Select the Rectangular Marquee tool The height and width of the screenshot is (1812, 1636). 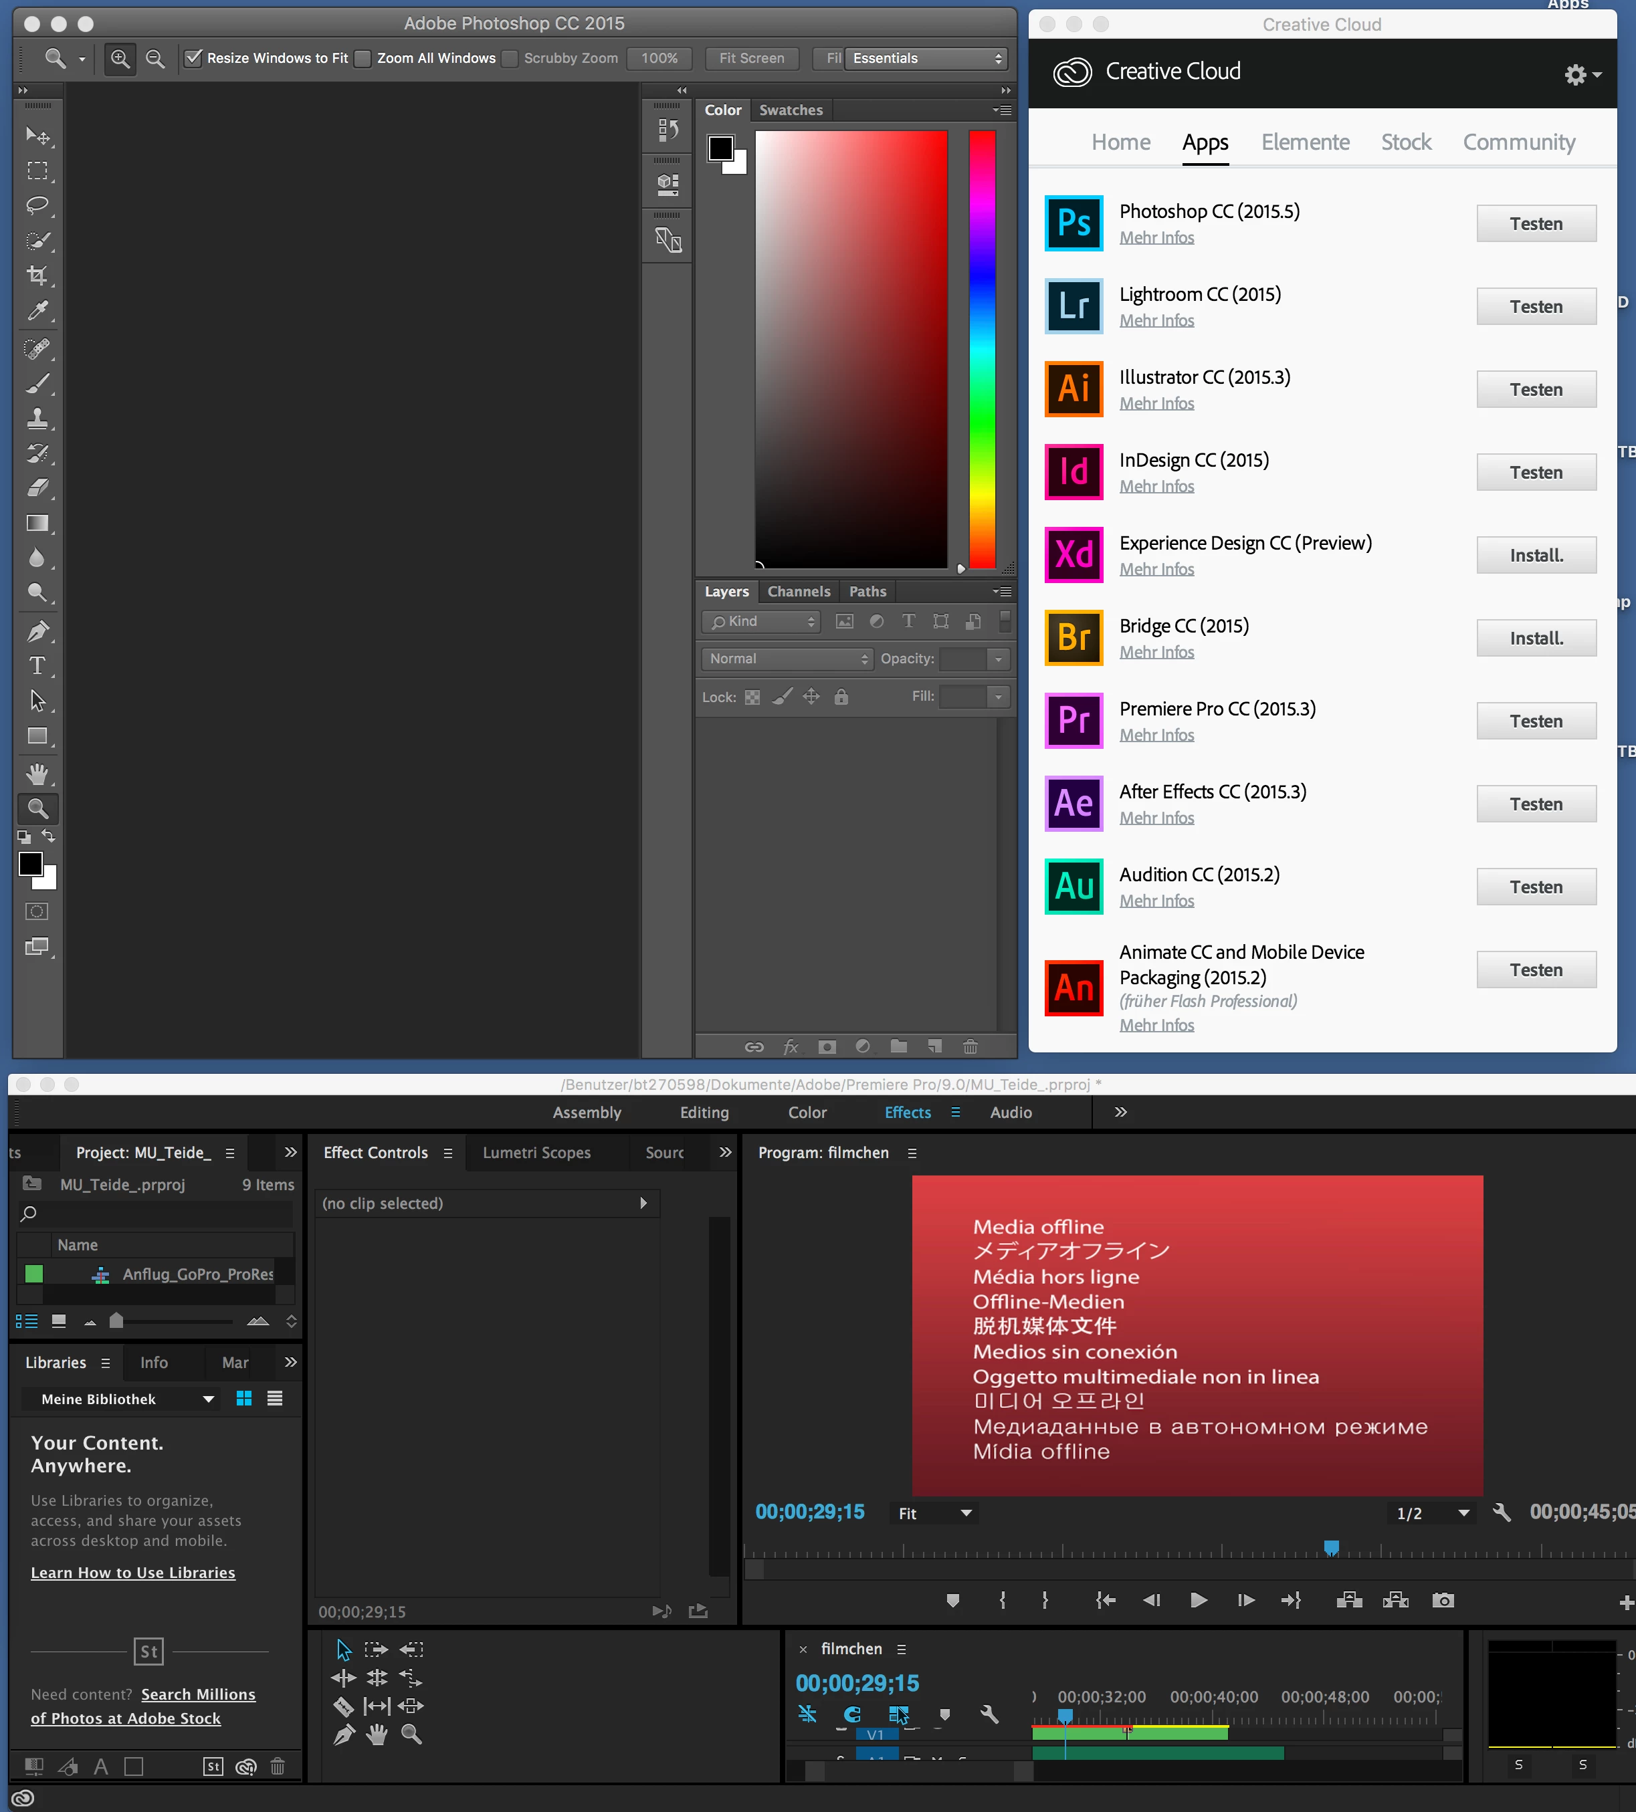pos(37,171)
